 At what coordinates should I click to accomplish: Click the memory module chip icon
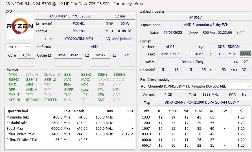[x=246, y=54]
